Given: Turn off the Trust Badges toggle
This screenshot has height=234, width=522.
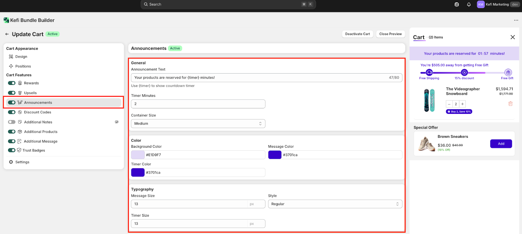Looking at the screenshot, I should (x=12, y=150).
